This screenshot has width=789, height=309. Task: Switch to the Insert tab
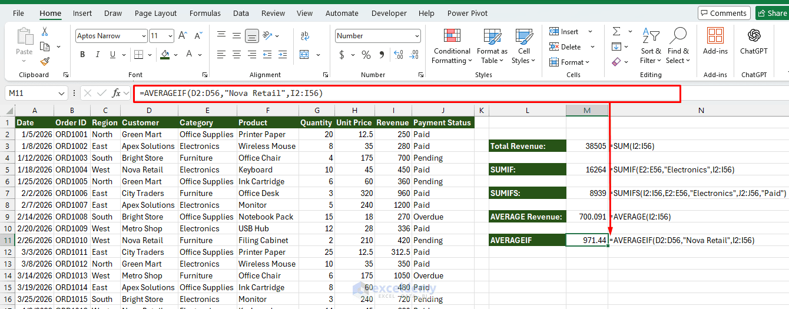click(82, 14)
